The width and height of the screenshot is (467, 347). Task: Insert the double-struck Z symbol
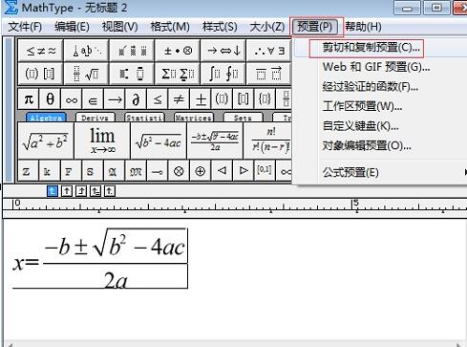point(28,171)
